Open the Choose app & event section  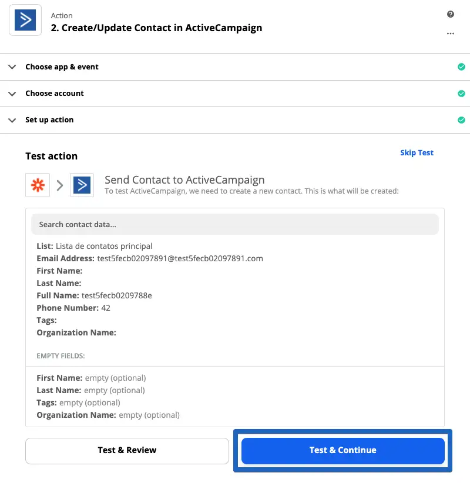(x=62, y=67)
